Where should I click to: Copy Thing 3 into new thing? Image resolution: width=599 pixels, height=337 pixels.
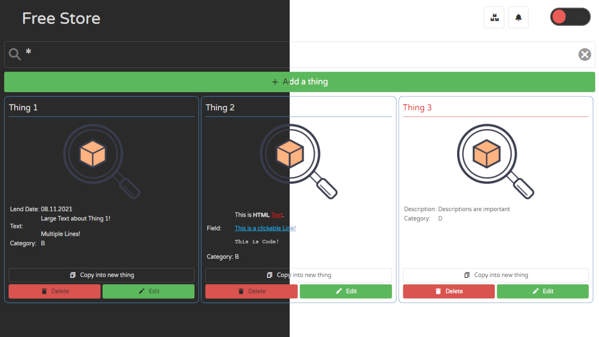pos(496,275)
